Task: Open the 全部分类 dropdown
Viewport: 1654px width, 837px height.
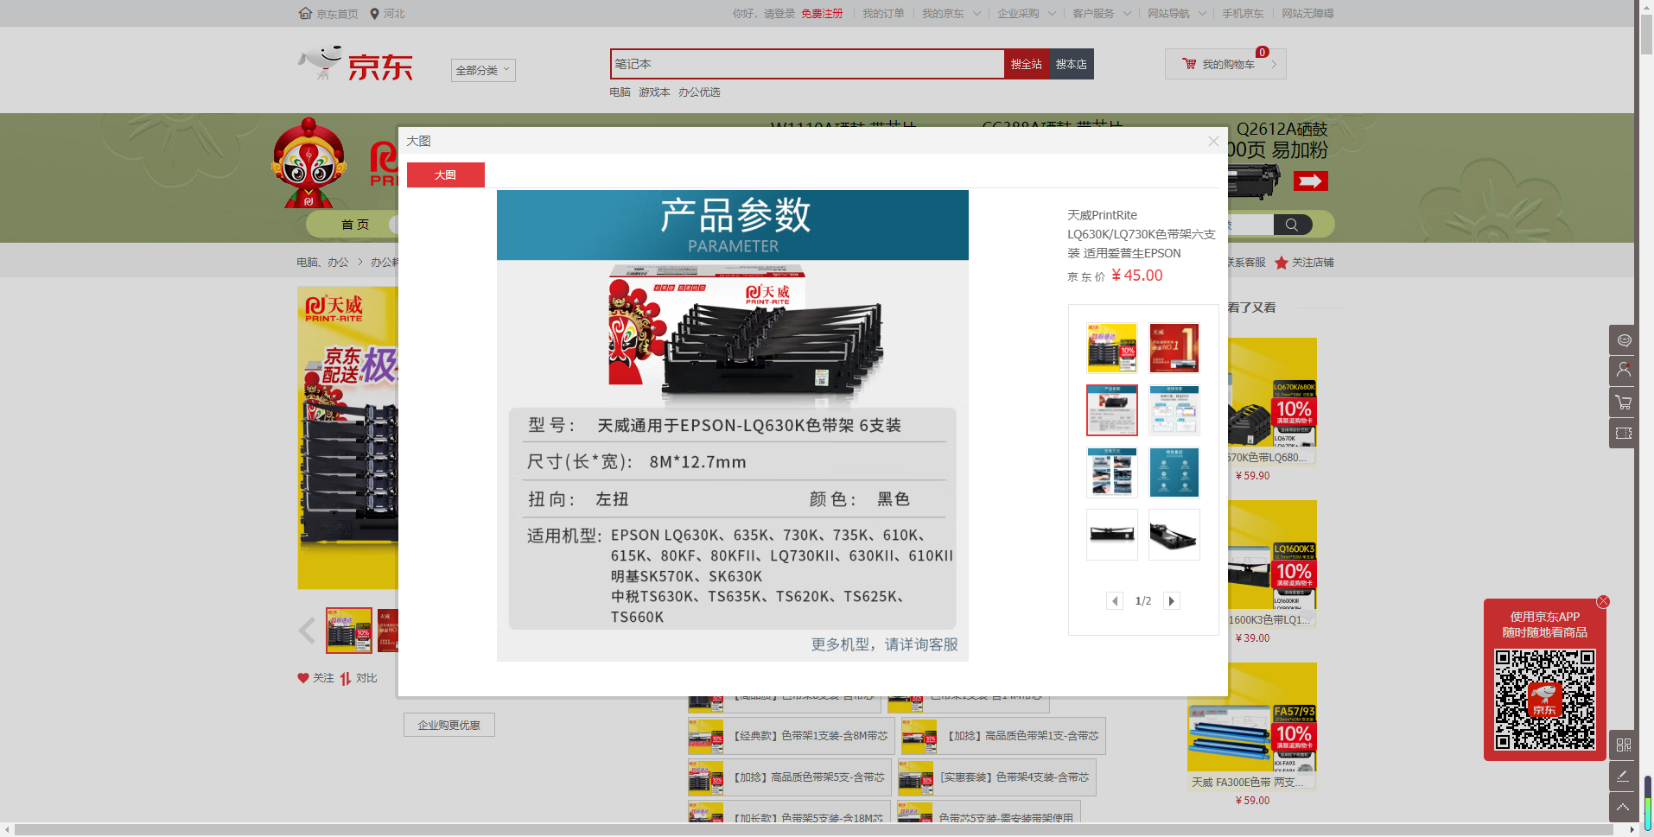Action: click(483, 70)
